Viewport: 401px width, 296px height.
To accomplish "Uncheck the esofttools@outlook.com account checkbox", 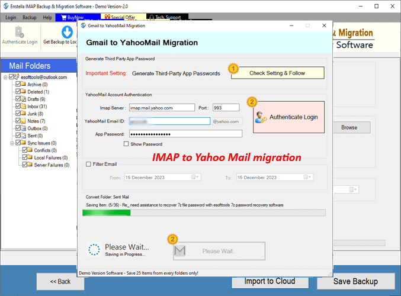I will [x=11, y=77].
